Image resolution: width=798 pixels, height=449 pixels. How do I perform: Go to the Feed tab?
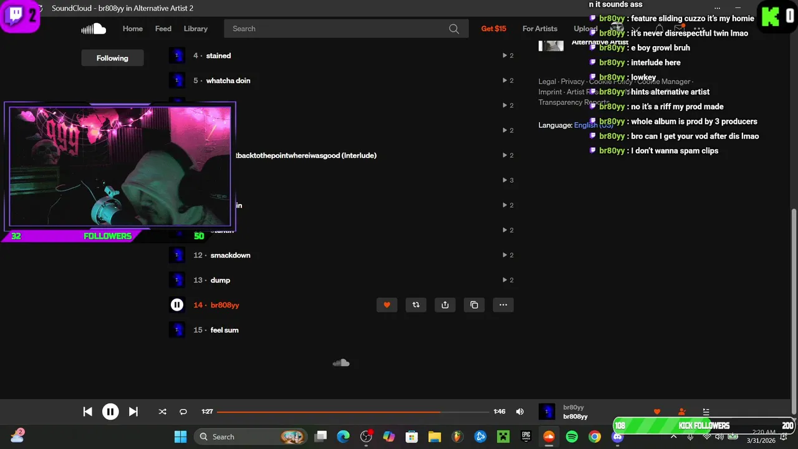163,29
